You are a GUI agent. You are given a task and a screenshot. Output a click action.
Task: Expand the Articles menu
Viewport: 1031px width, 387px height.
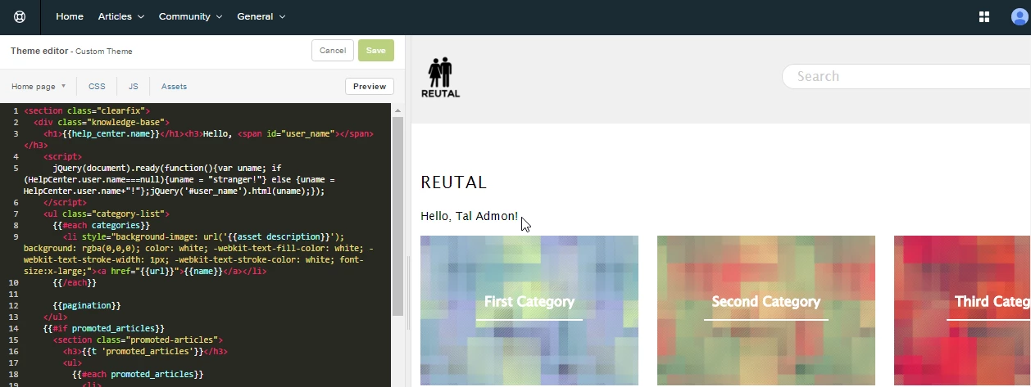click(x=121, y=16)
